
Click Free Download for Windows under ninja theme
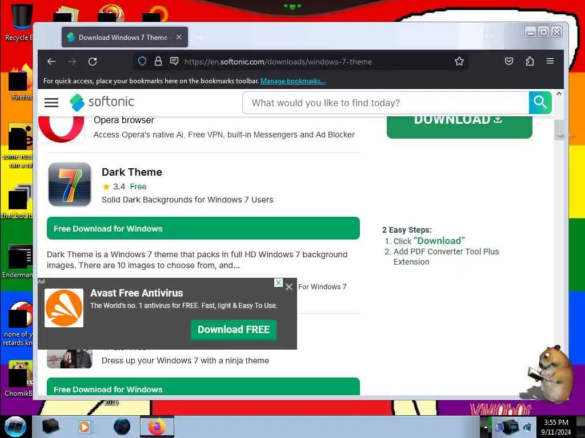pyautogui.click(x=203, y=387)
